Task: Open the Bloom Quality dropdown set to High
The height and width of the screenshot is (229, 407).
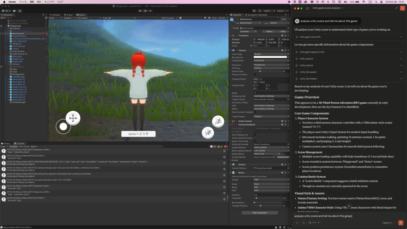Action: coord(271,180)
